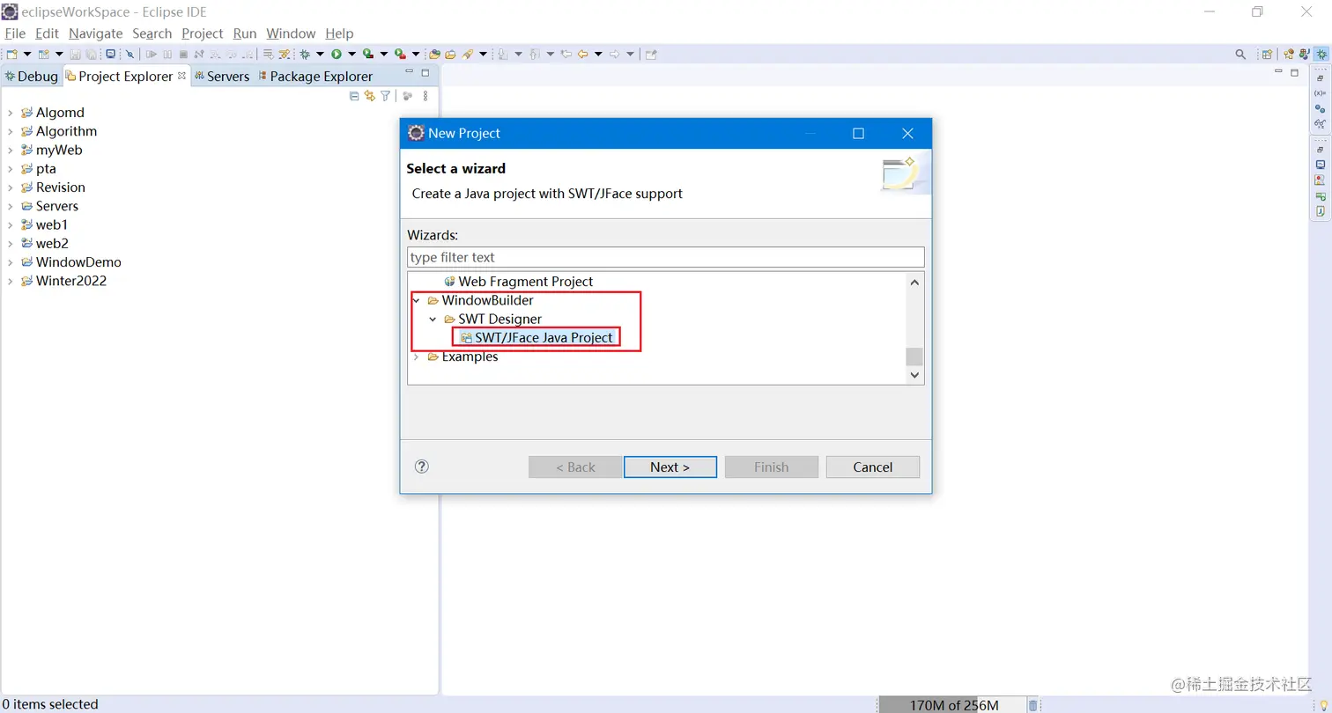Click the garbage collector trash icon
This screenshot has height=713, width=1332.
(x=1033, y=705)
